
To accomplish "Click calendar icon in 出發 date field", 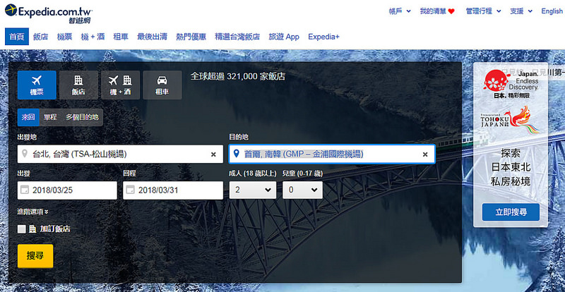I will point(25,190).
